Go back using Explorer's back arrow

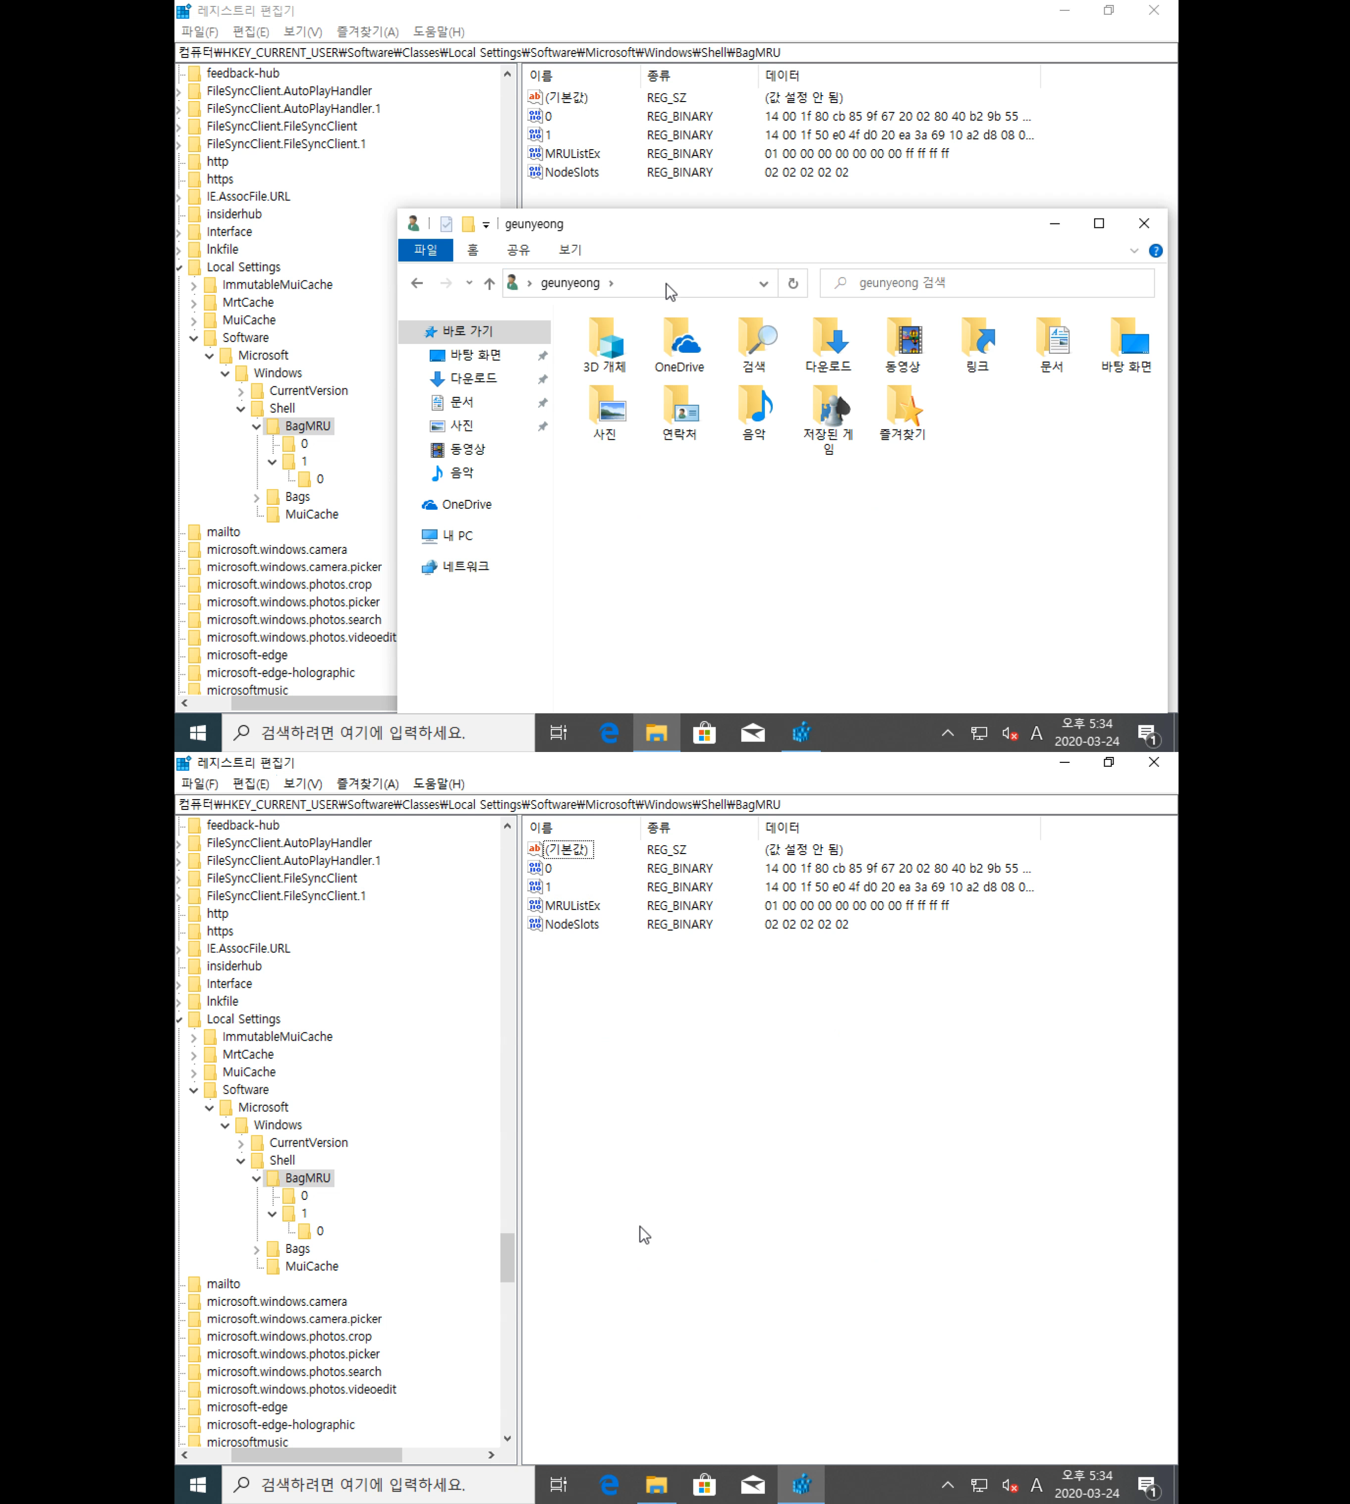(x=417, y=283)
